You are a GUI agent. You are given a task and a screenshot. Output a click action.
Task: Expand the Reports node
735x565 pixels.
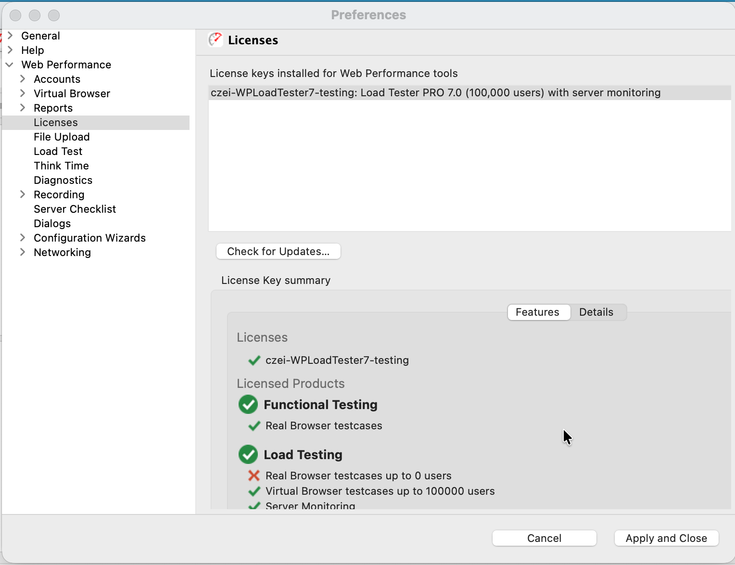coord(23,108)
